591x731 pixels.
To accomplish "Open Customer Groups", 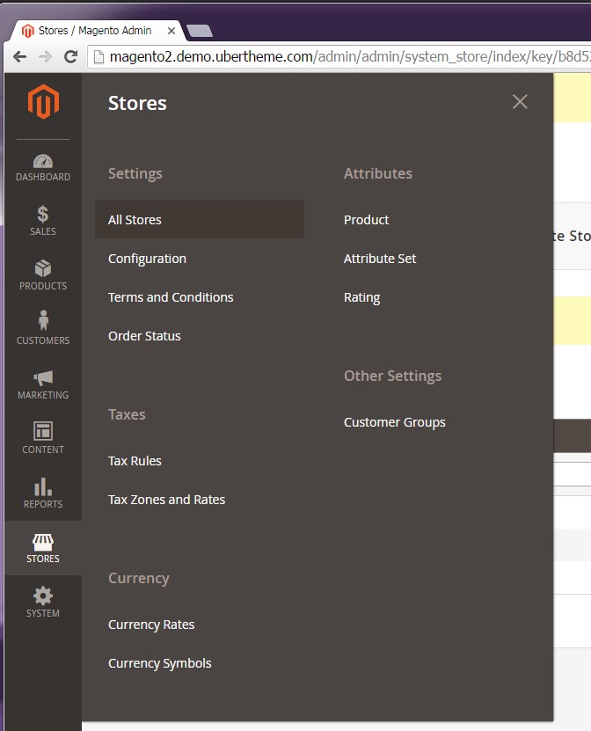I will [395, 422].
